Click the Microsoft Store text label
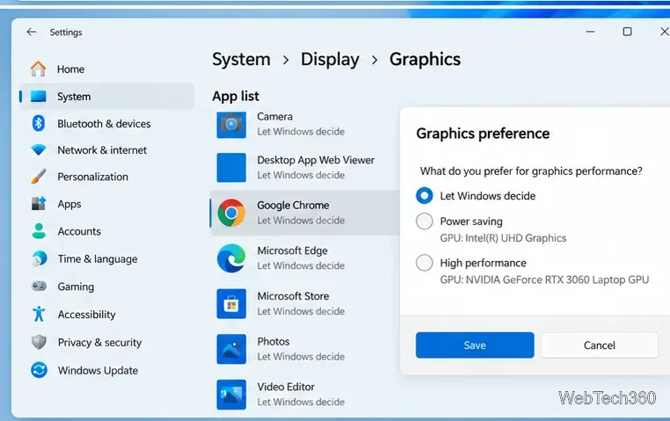This screenshot has height=421, width=670. 293,296
